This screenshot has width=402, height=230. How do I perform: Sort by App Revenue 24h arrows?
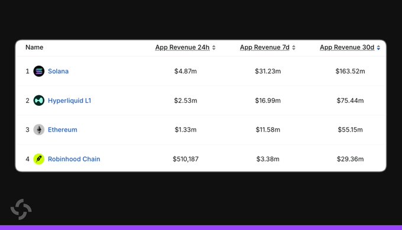[x=214, y=48]
